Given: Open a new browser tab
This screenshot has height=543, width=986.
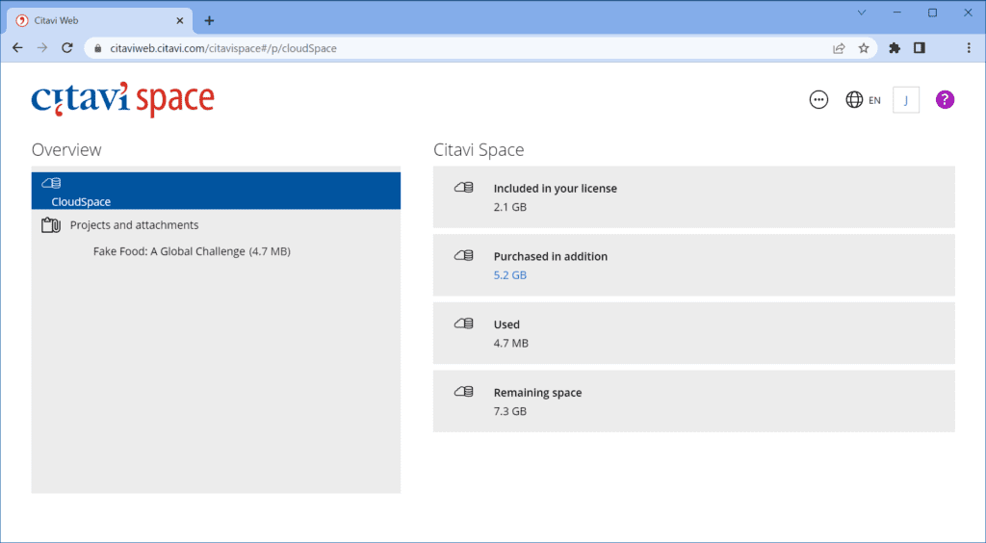Looking at the screenshot, I should [209, 20].
